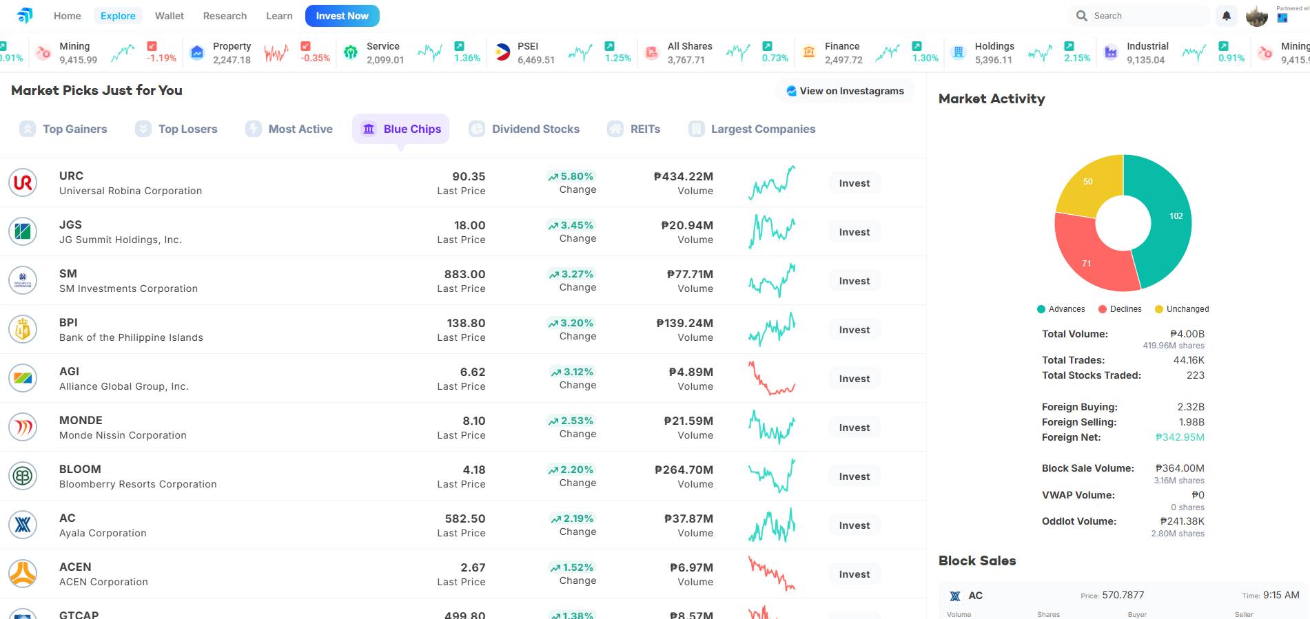This screenshot has height=619, width=1310.
Task: Click the Unchanged legend dot
Action: (1159, 309)
